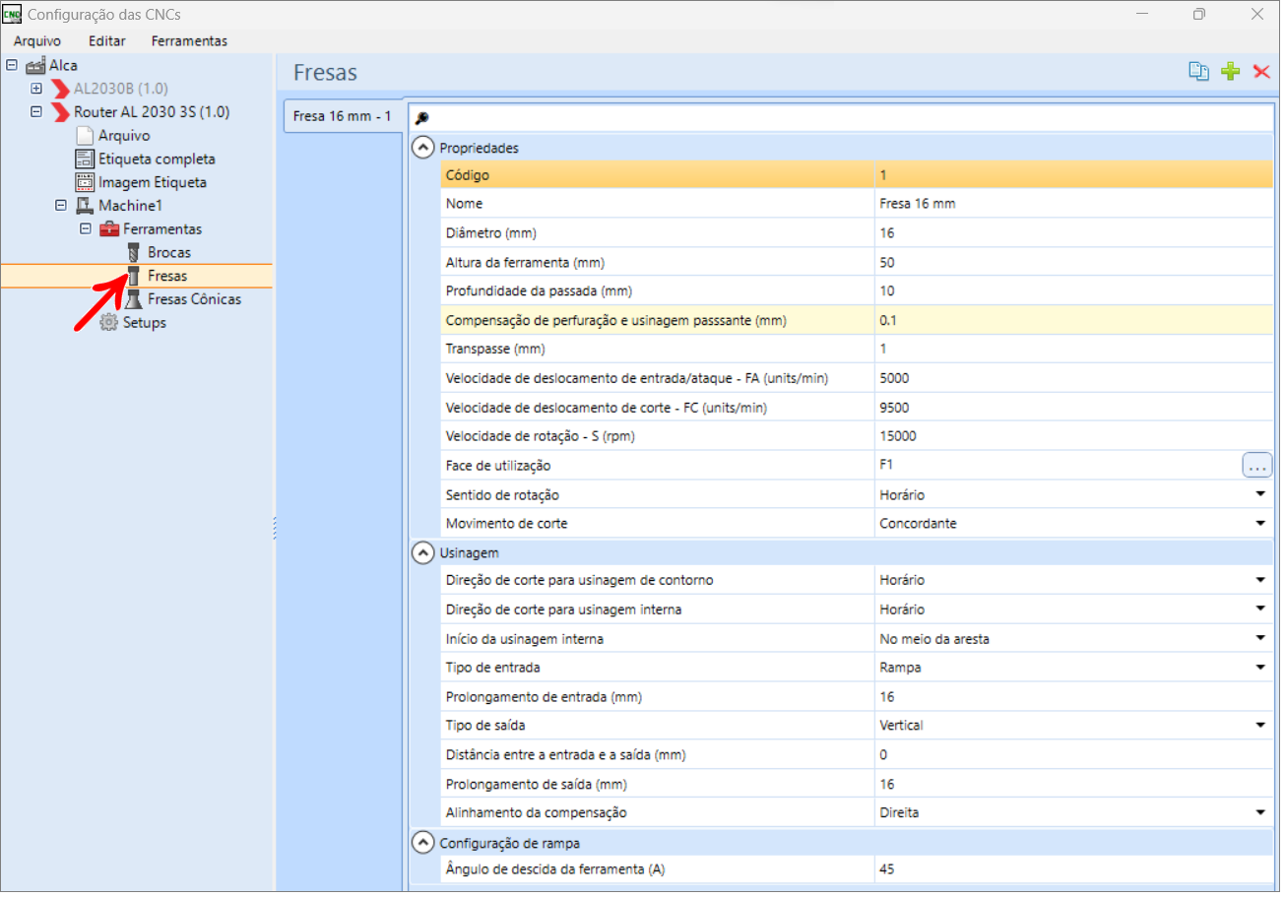
Task: Click the property search field
Action: [x=840, y=117]
